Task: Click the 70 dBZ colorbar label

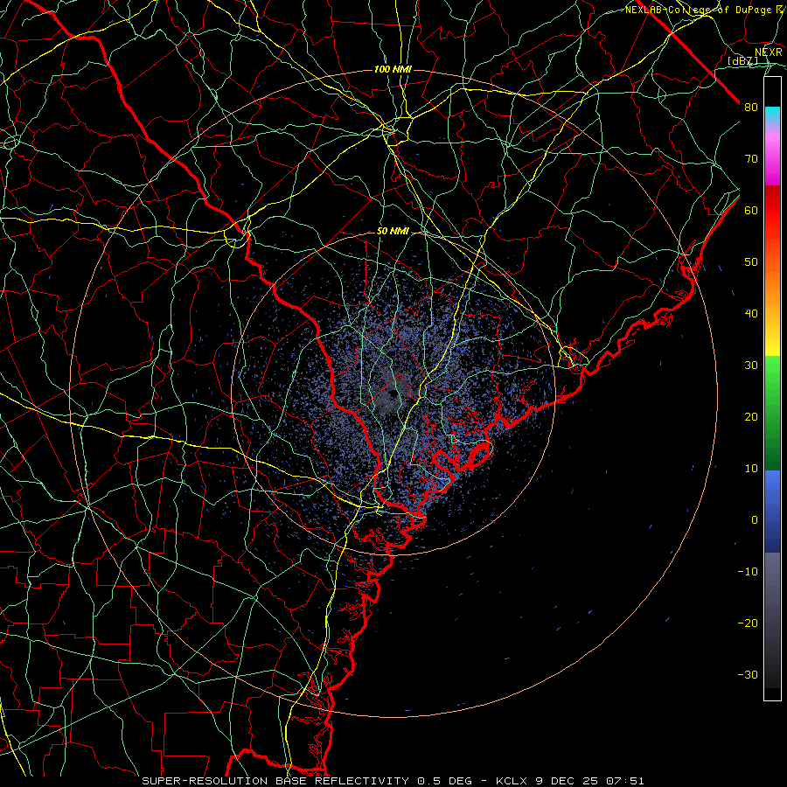Action: pos(751,158)
